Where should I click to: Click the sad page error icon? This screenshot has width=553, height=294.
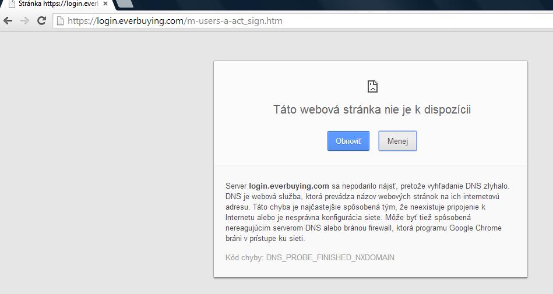tap(372, 86)
